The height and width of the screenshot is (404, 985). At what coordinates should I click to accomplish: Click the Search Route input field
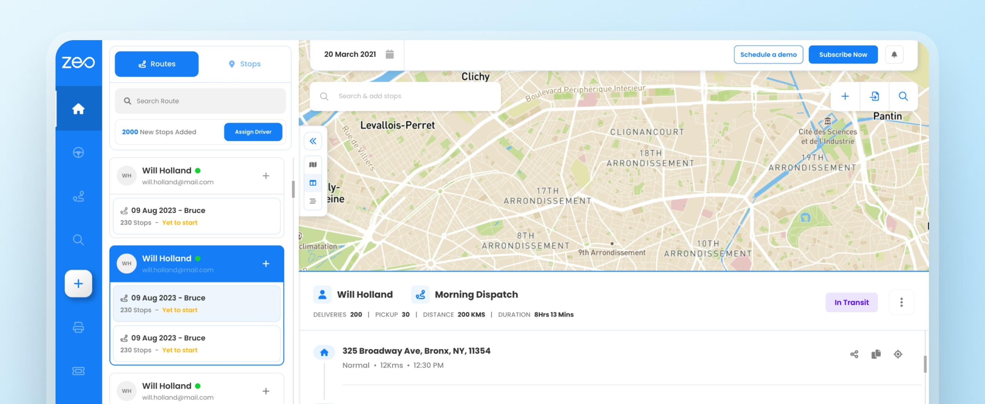(200, 101)
